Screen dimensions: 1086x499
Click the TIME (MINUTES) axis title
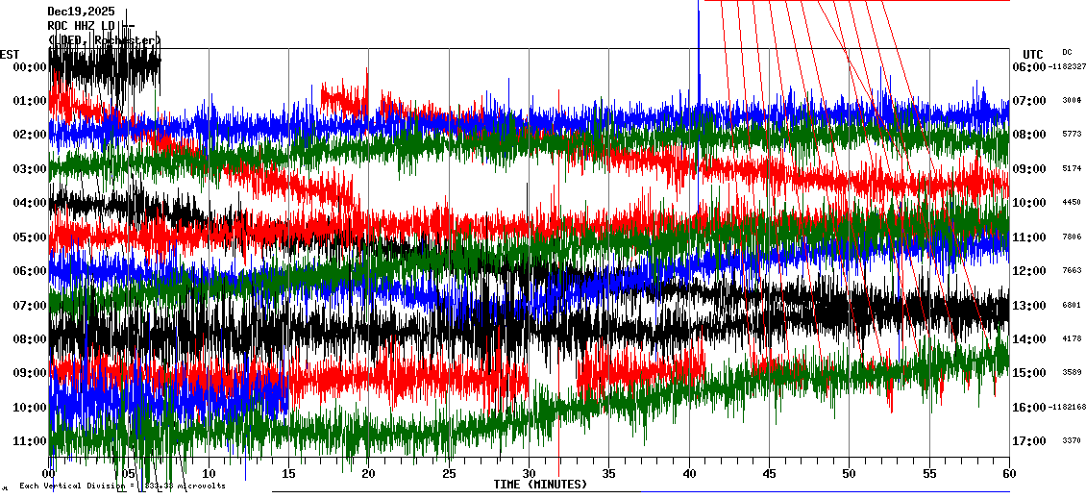[540, 485]
